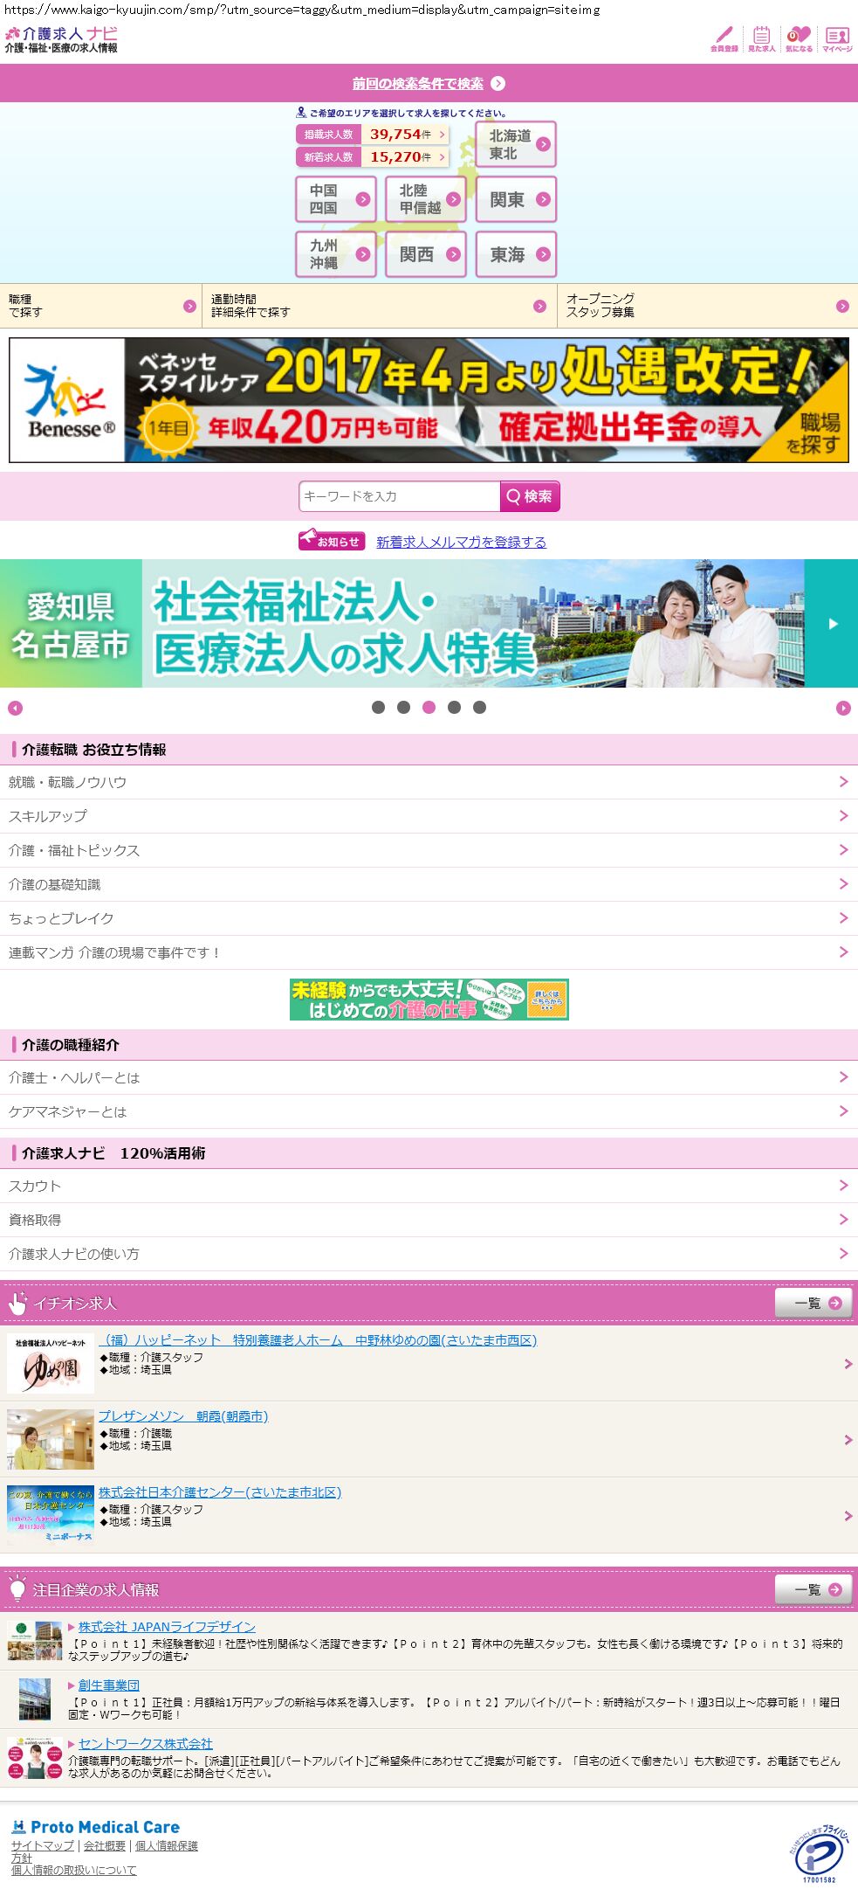This screenshot has width=858, height=1896.
Task: Click 日本介護センター listing thumbnail
Action: point(50,1515)
